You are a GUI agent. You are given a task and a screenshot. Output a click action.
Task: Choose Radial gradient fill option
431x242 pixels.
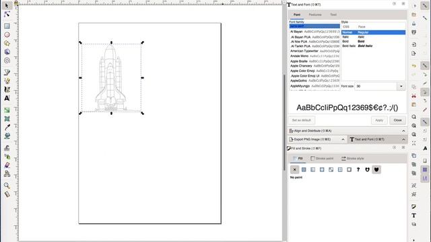point(322,169)
